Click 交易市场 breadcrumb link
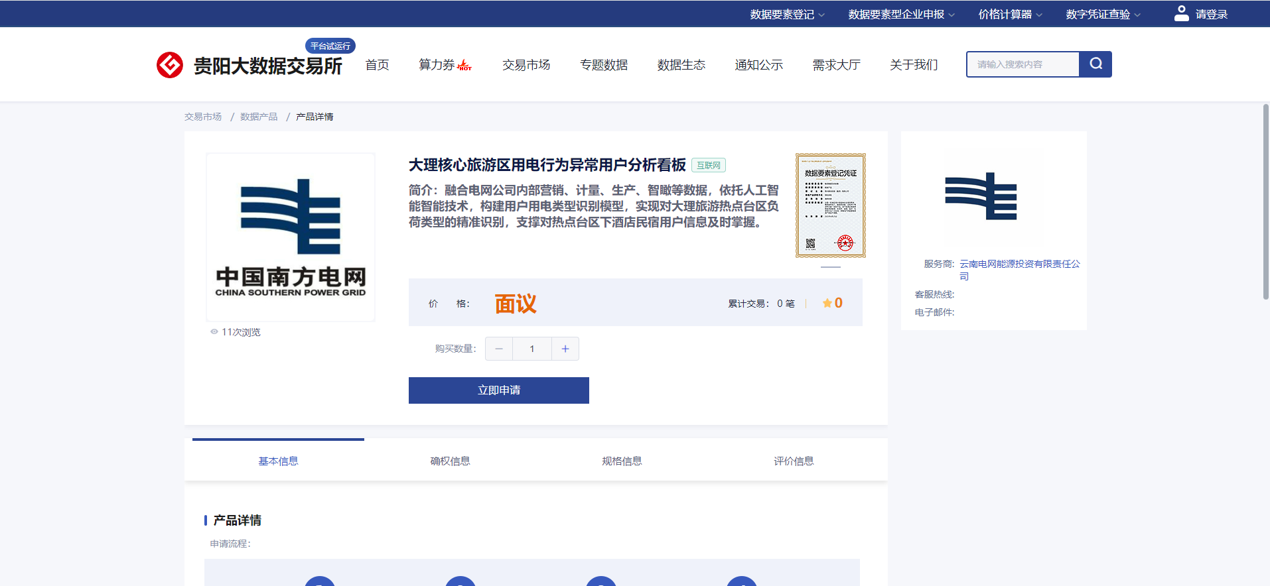 203,117
